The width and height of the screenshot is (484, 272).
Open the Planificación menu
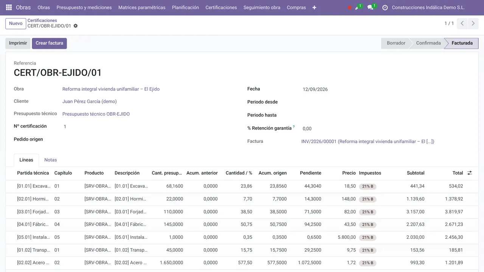tap(185, 8)
